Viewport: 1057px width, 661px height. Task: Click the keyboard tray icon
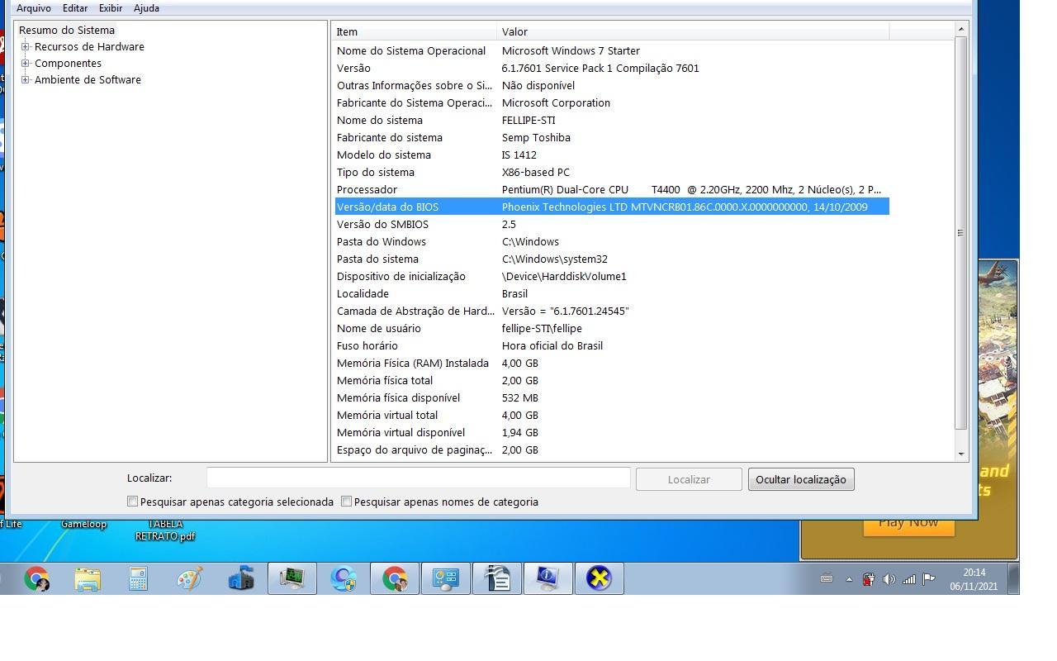pyautogui.click(x=827, y=579)
